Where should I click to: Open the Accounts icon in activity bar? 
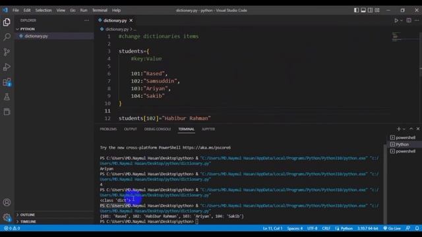(7, 202)
